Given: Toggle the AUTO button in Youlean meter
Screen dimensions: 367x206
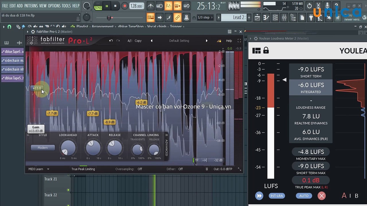Looking at the screenshot, I should pyautogui.click(x=304, y=196).
